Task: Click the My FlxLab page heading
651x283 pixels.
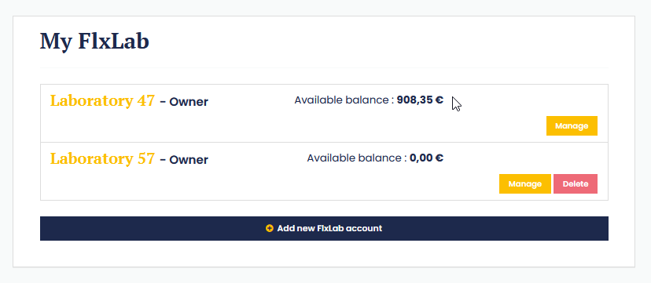Action: (94, 42)
